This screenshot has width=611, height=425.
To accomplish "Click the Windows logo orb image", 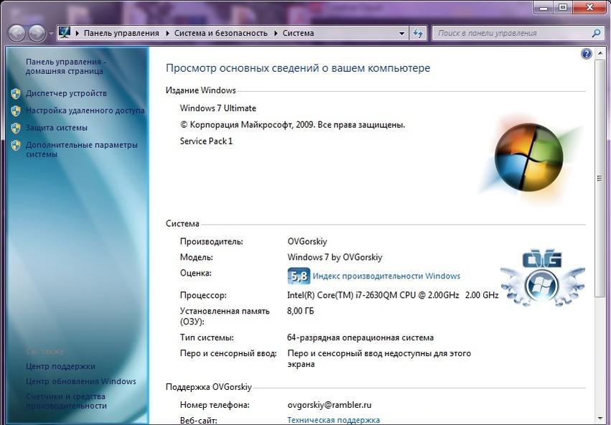I will 528,157.
